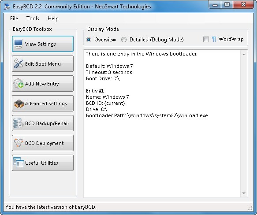Minimize the EasyBCD window

pyautogui.click(x=215, y=5)
